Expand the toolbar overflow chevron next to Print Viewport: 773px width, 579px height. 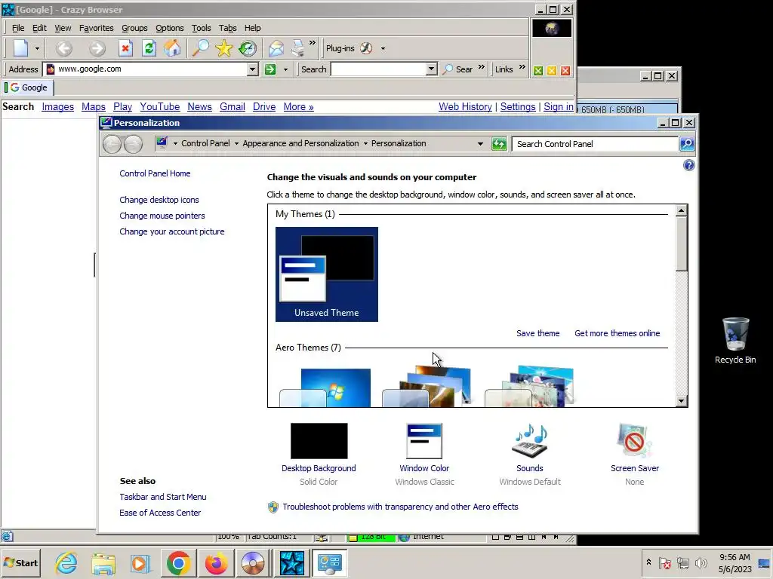pos(312,43)
